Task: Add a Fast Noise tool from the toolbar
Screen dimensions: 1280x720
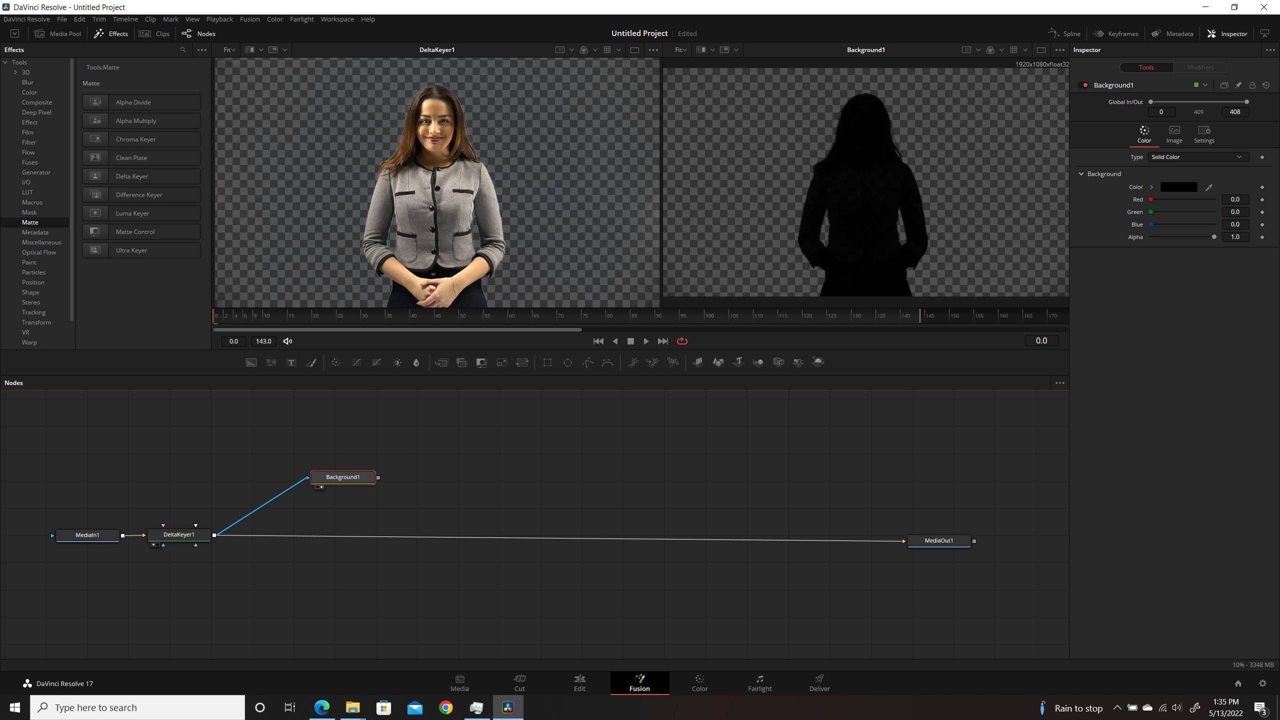Action: coord(271,362)
